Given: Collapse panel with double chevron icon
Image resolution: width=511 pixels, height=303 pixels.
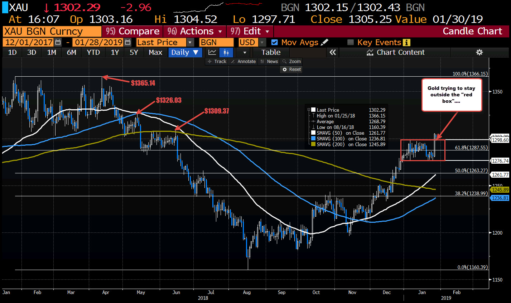Looking at the screenshot, I should tap(333, 52).
